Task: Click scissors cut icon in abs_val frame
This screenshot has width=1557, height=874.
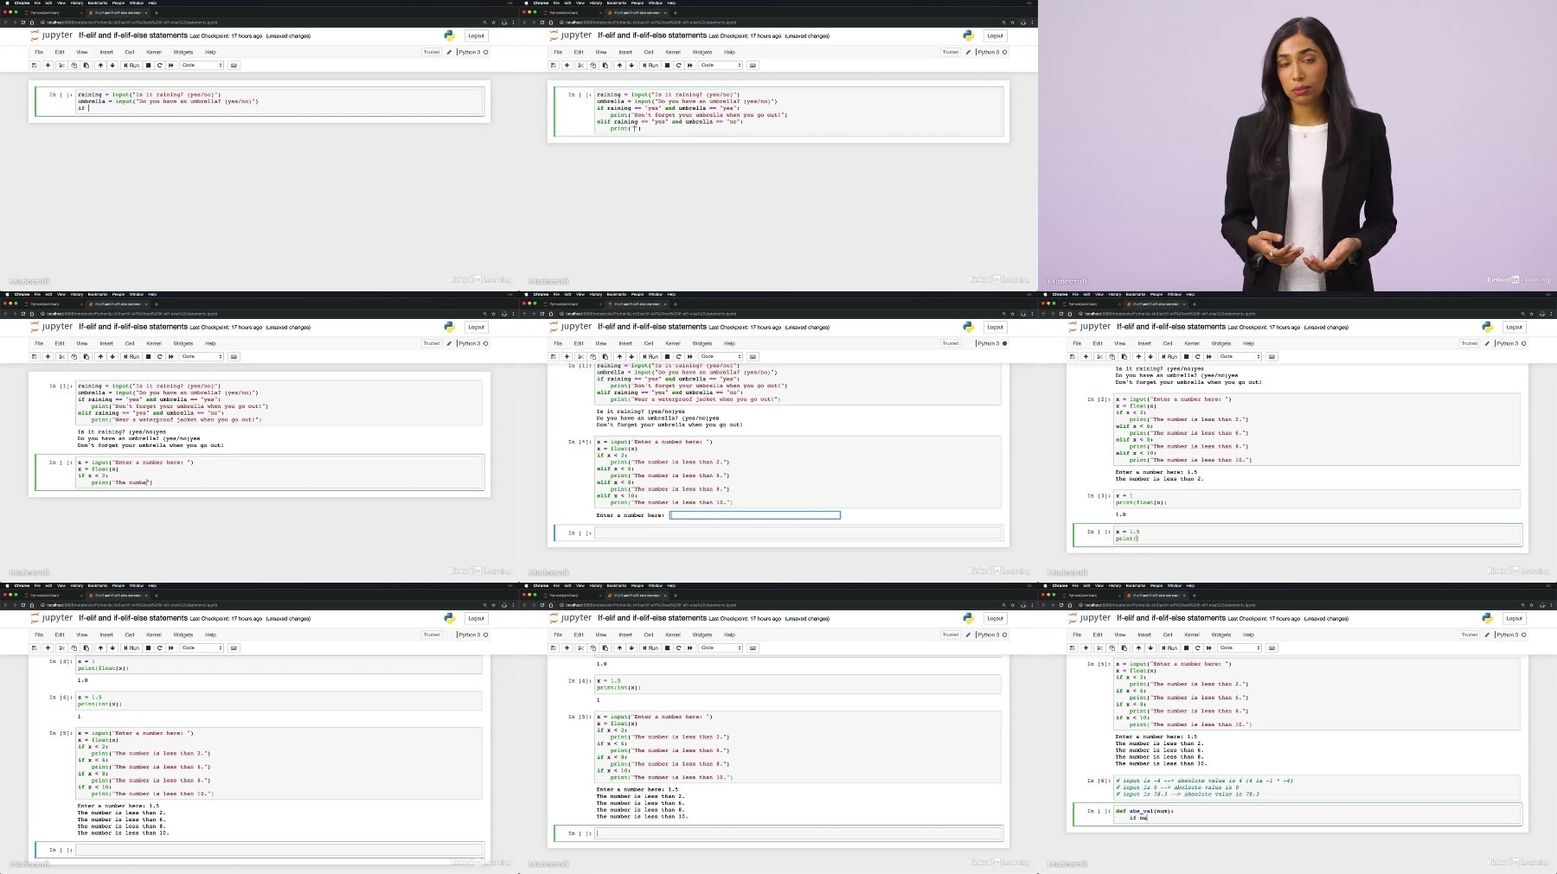Action: [x=1099, y=648]
